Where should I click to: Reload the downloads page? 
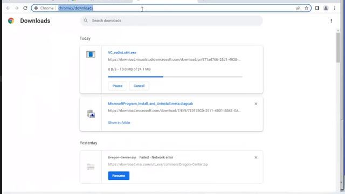click(25, 8)
